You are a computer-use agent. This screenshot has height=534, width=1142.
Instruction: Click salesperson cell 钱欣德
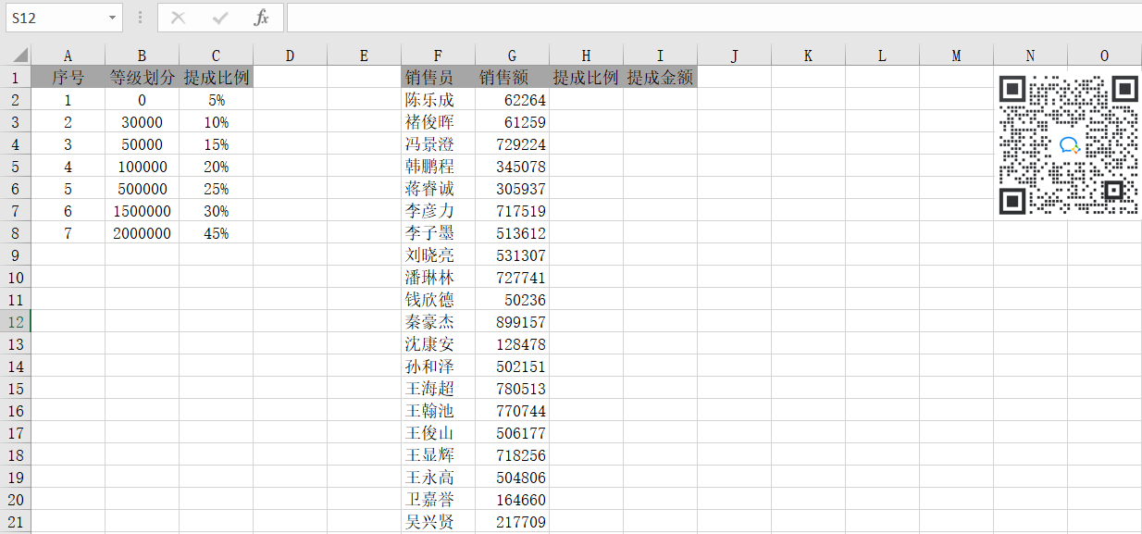(x=438, y=300)
